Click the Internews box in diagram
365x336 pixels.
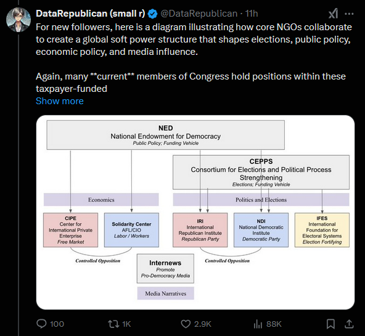tap(165, 269)
